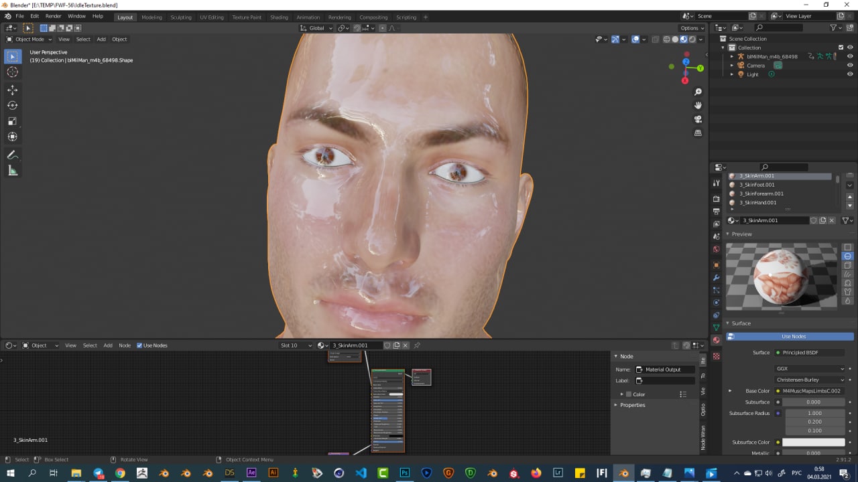This screenshot has height=482, width=858.
Task: Click the fake user shield icon
Action: coord(813,220)
